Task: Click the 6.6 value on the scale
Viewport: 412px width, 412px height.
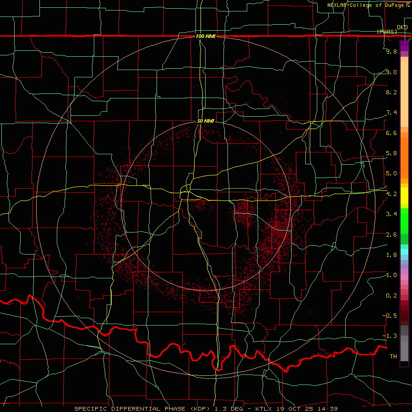Action: pos(391,133)
